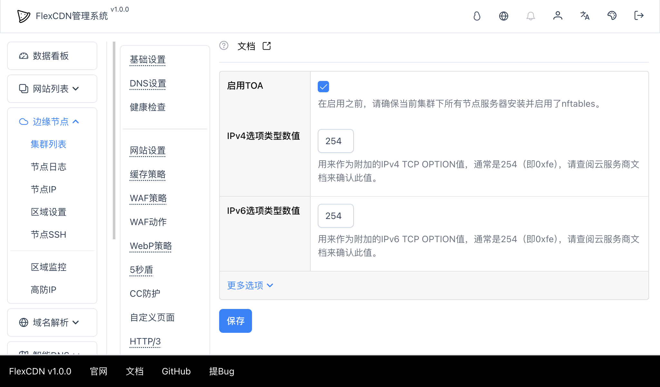This screenshot has height=387, width=660.
Task: Open the external link icon beside 文档
Action: [267, 46]
